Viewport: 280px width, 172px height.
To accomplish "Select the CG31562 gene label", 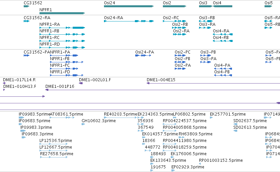I will [33, 3].
